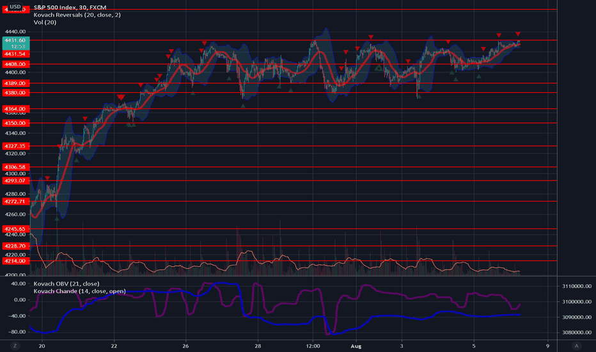Click the 3100000.00 OBV scale value
Image resolution: width=596 pixels, height=352 pixels.
coord(577,302)
